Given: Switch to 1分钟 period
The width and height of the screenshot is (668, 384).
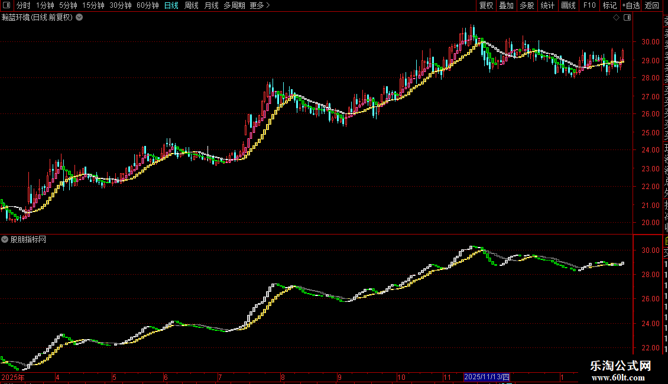Looking at the screenshot, I should [45, 5].
